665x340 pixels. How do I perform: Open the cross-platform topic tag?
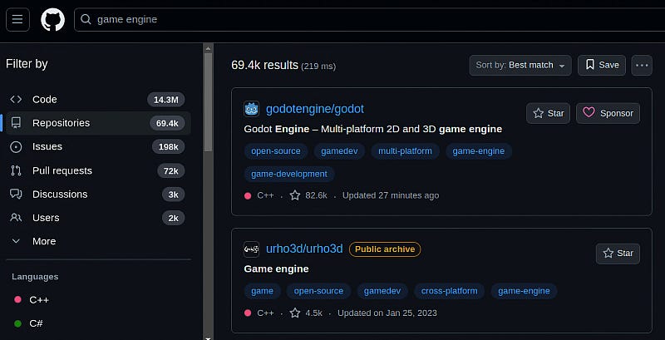tap(449, 291)
